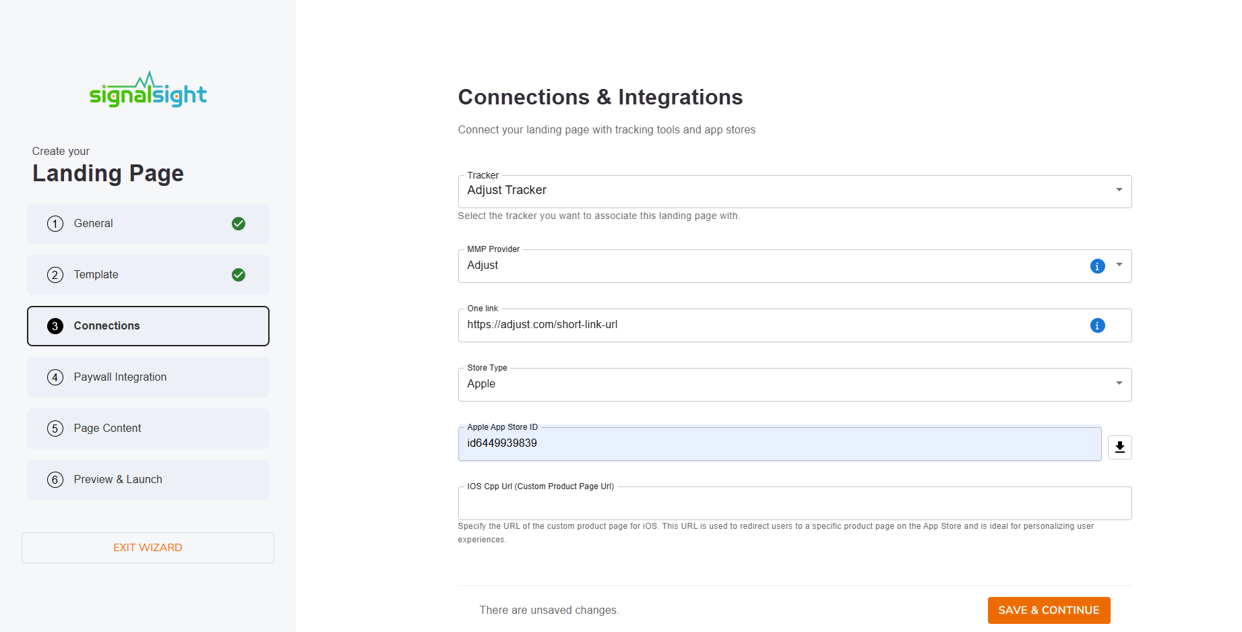Open the Tracker dropdown

click(x=794, y=191)
